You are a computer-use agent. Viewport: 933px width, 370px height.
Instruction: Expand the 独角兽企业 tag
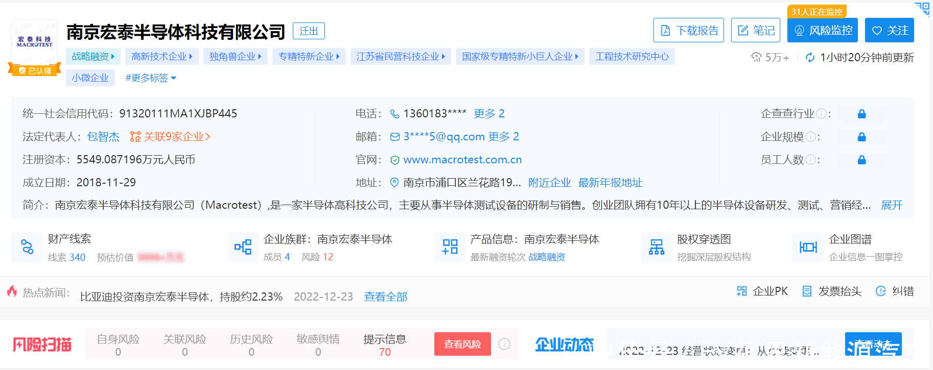[235, 56]
